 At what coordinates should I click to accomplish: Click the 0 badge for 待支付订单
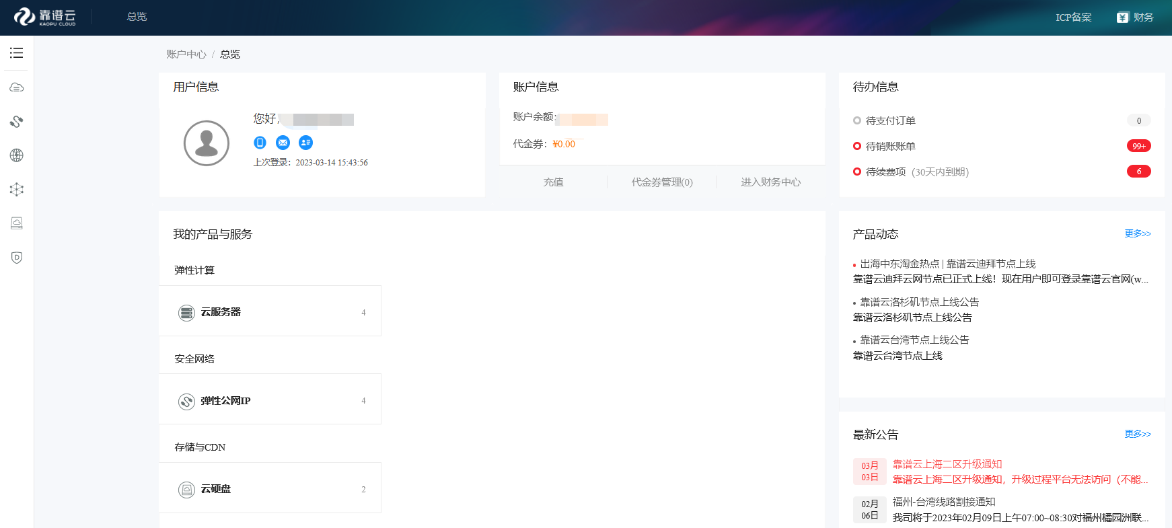[1138, 120]
